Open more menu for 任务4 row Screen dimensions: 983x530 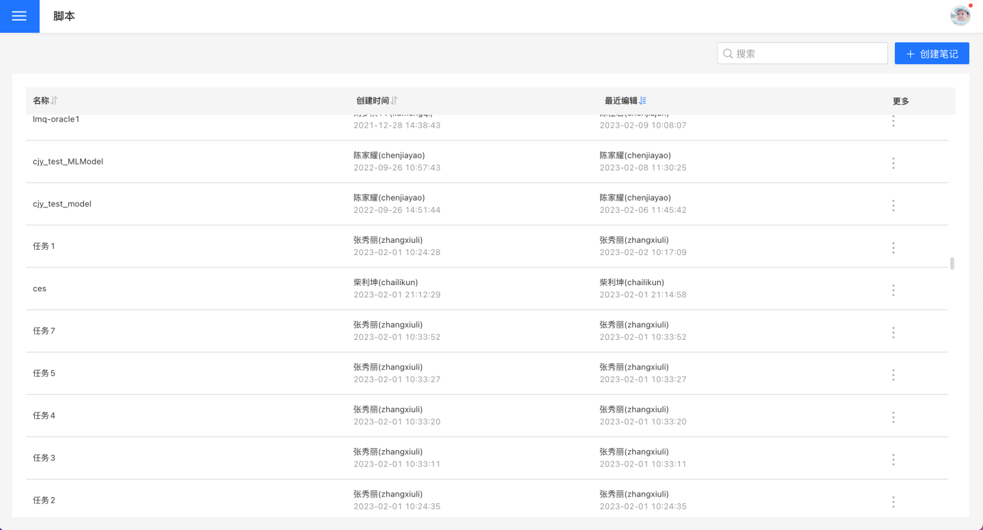tap(893, 417)
